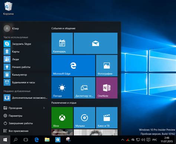Viewport: 176px width, 144px height.
Task: Open the volume speaker tray icon
Action: (x=143, y=140)
